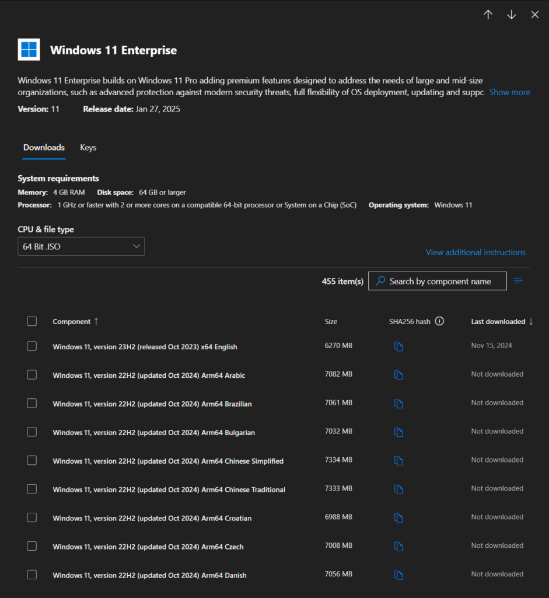This screenshot has height=598, width=549.
Task: Open Arm64 Danish component link
Action: [150, 575]
